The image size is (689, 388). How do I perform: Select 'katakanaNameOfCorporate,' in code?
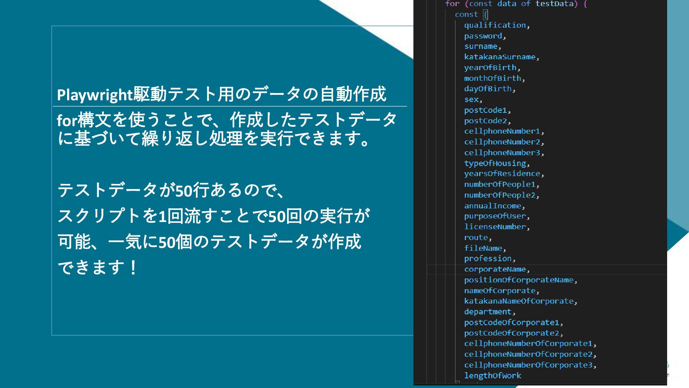[x=521, y=301]
